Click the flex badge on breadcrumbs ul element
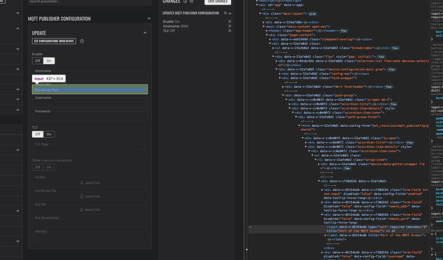The height and width of the screenshot is (260, 443). click(x=395, y=48)
